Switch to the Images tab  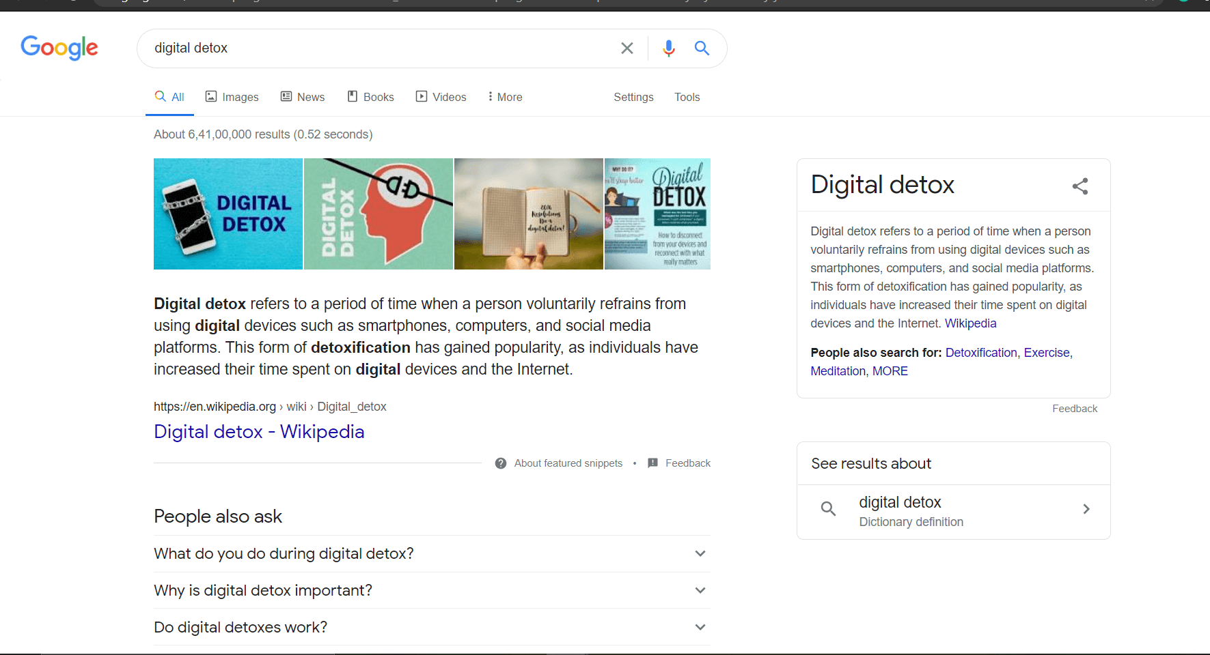tap(232, 97)
